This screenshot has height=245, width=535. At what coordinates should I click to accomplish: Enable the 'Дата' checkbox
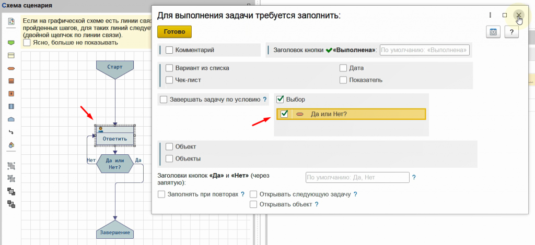[343, 68]
